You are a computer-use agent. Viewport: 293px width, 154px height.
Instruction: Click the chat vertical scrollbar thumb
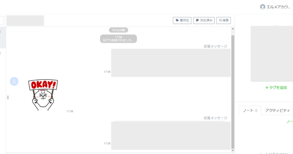[233, 92]
